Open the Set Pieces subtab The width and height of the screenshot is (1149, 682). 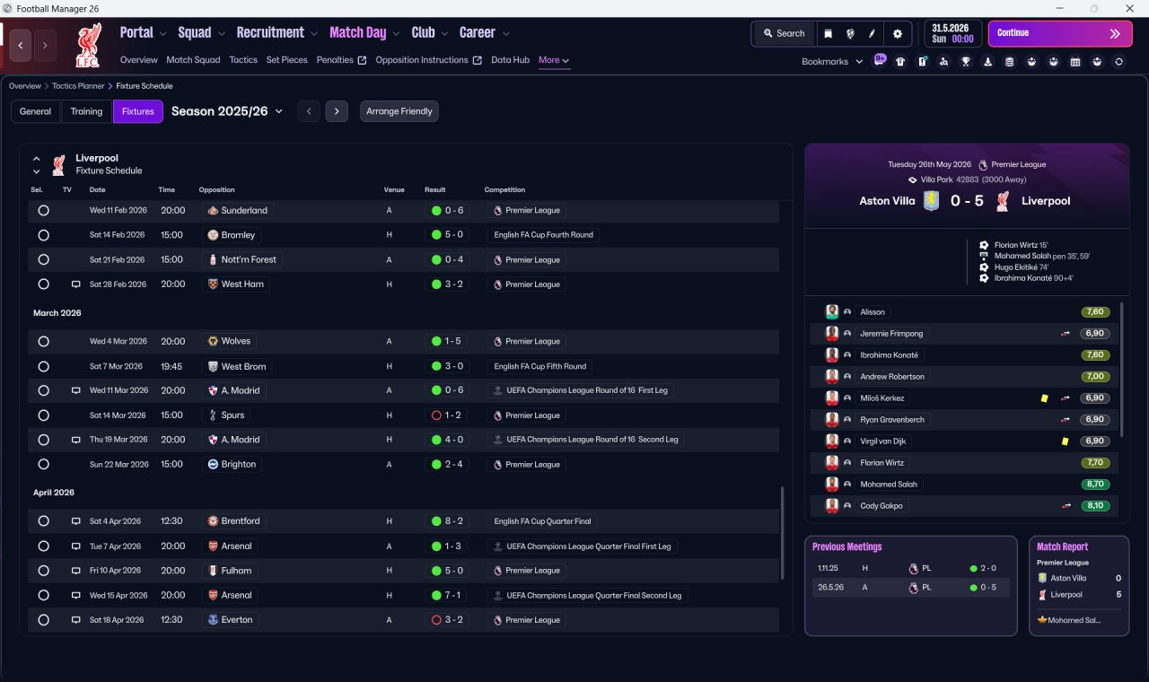click(286, 60)
